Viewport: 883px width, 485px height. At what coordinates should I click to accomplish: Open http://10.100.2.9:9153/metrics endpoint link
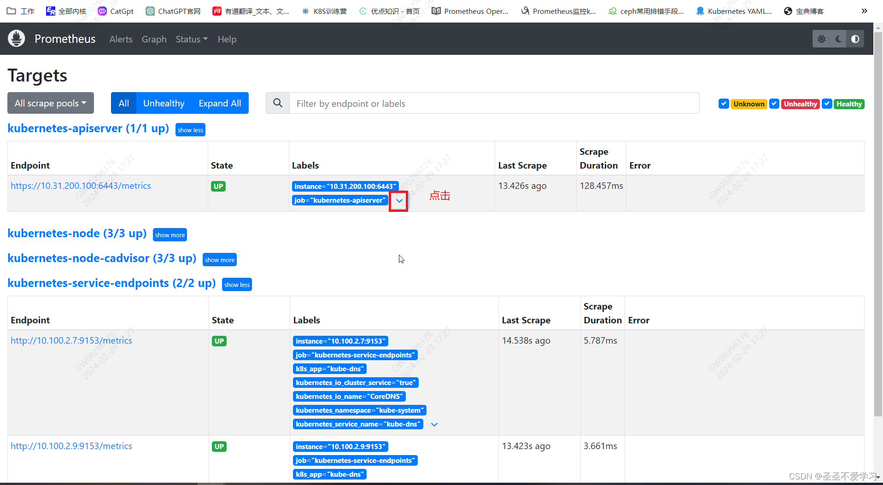coord(71,446)
